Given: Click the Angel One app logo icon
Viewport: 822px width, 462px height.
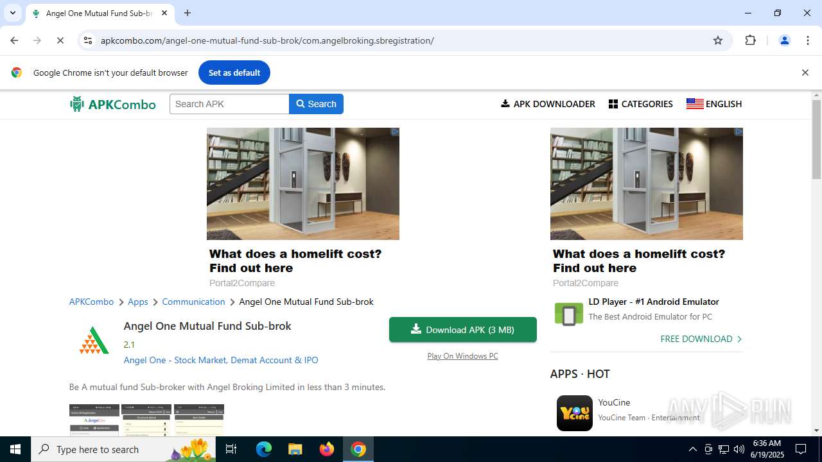Looking at the screenshot, I should tap(94, 340).
